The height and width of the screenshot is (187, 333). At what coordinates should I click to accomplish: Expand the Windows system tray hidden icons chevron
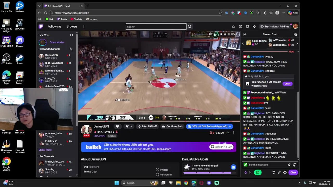click(x=299, y=183)
